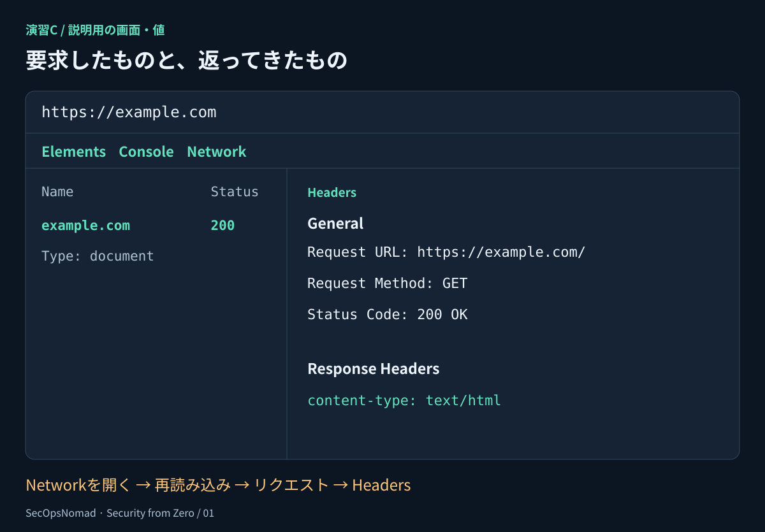Screen dimensions: 765x532
Task: Click the slide title 要求したものと、返ってきたもの
Action: 186,60
